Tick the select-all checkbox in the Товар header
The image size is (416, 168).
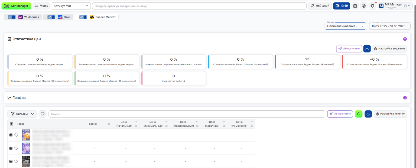pos(11,124)
